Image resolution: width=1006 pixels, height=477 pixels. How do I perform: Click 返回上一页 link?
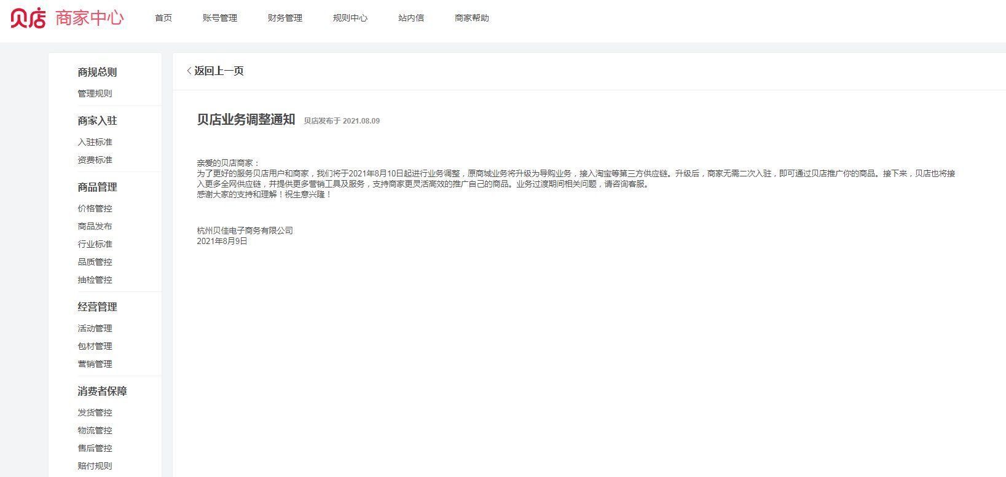[219, 71]
